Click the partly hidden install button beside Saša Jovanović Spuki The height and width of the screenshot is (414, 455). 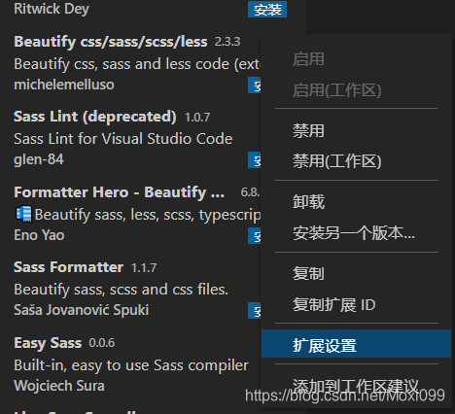point(255,311)
